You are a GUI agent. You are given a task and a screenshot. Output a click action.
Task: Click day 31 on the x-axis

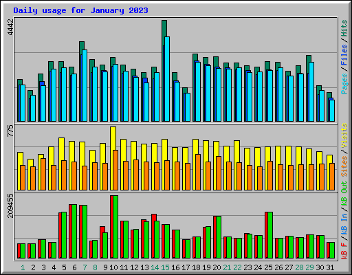pyautogui.click(x=330, y=267)
